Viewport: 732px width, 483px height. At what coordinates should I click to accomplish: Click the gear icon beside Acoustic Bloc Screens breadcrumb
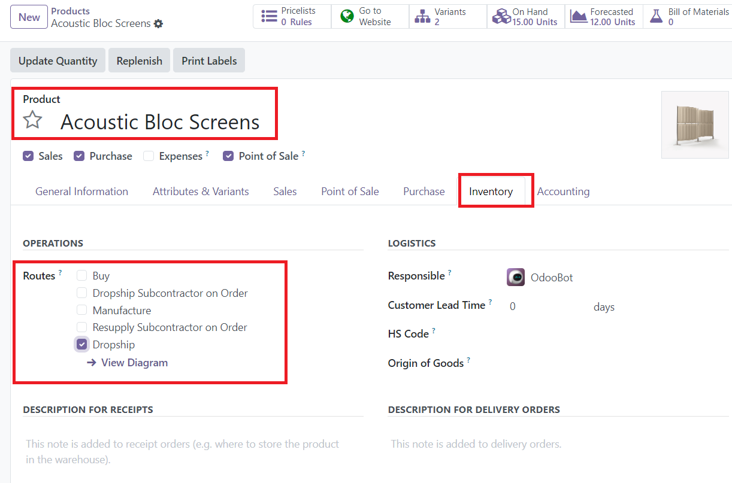(x=158, y=24)
